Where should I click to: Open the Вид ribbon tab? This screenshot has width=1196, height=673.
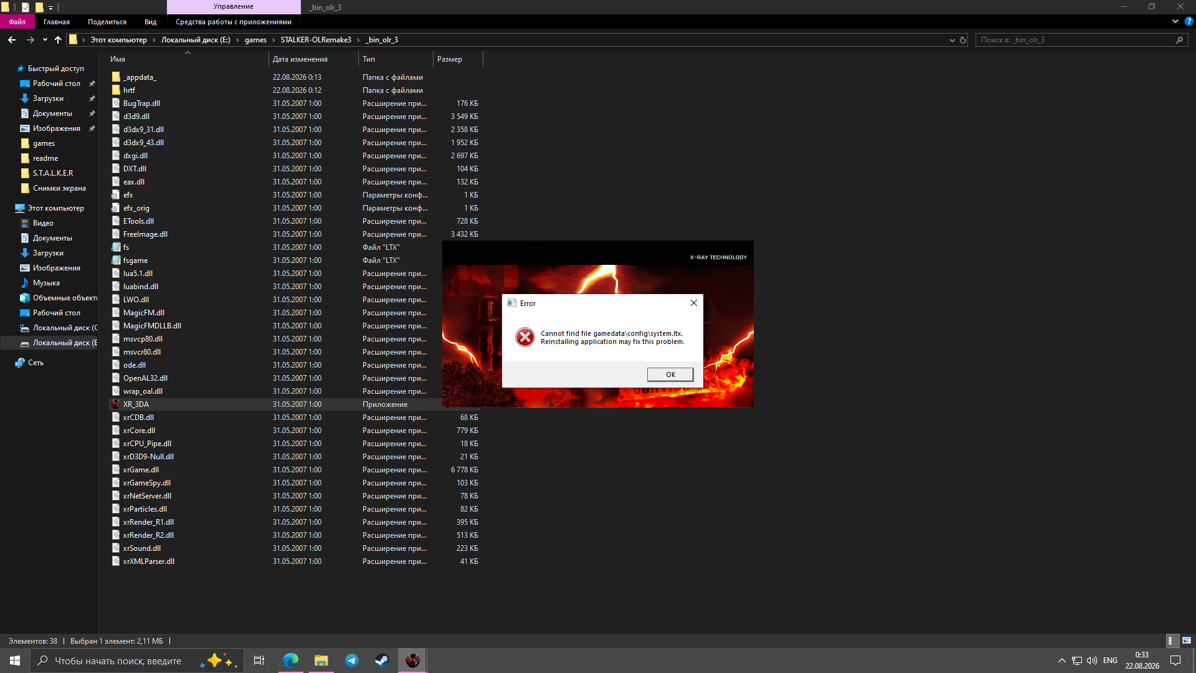151,22
